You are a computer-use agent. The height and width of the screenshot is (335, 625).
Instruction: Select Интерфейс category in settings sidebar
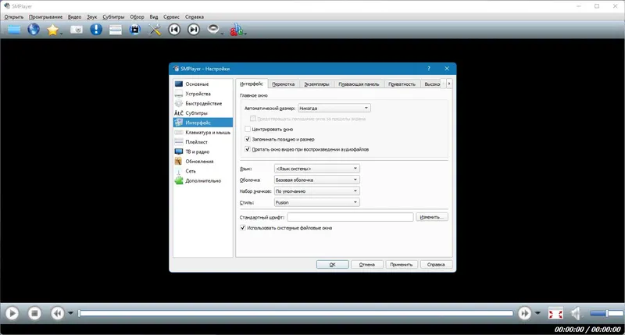pyautogui.click(x=203, y=123)
